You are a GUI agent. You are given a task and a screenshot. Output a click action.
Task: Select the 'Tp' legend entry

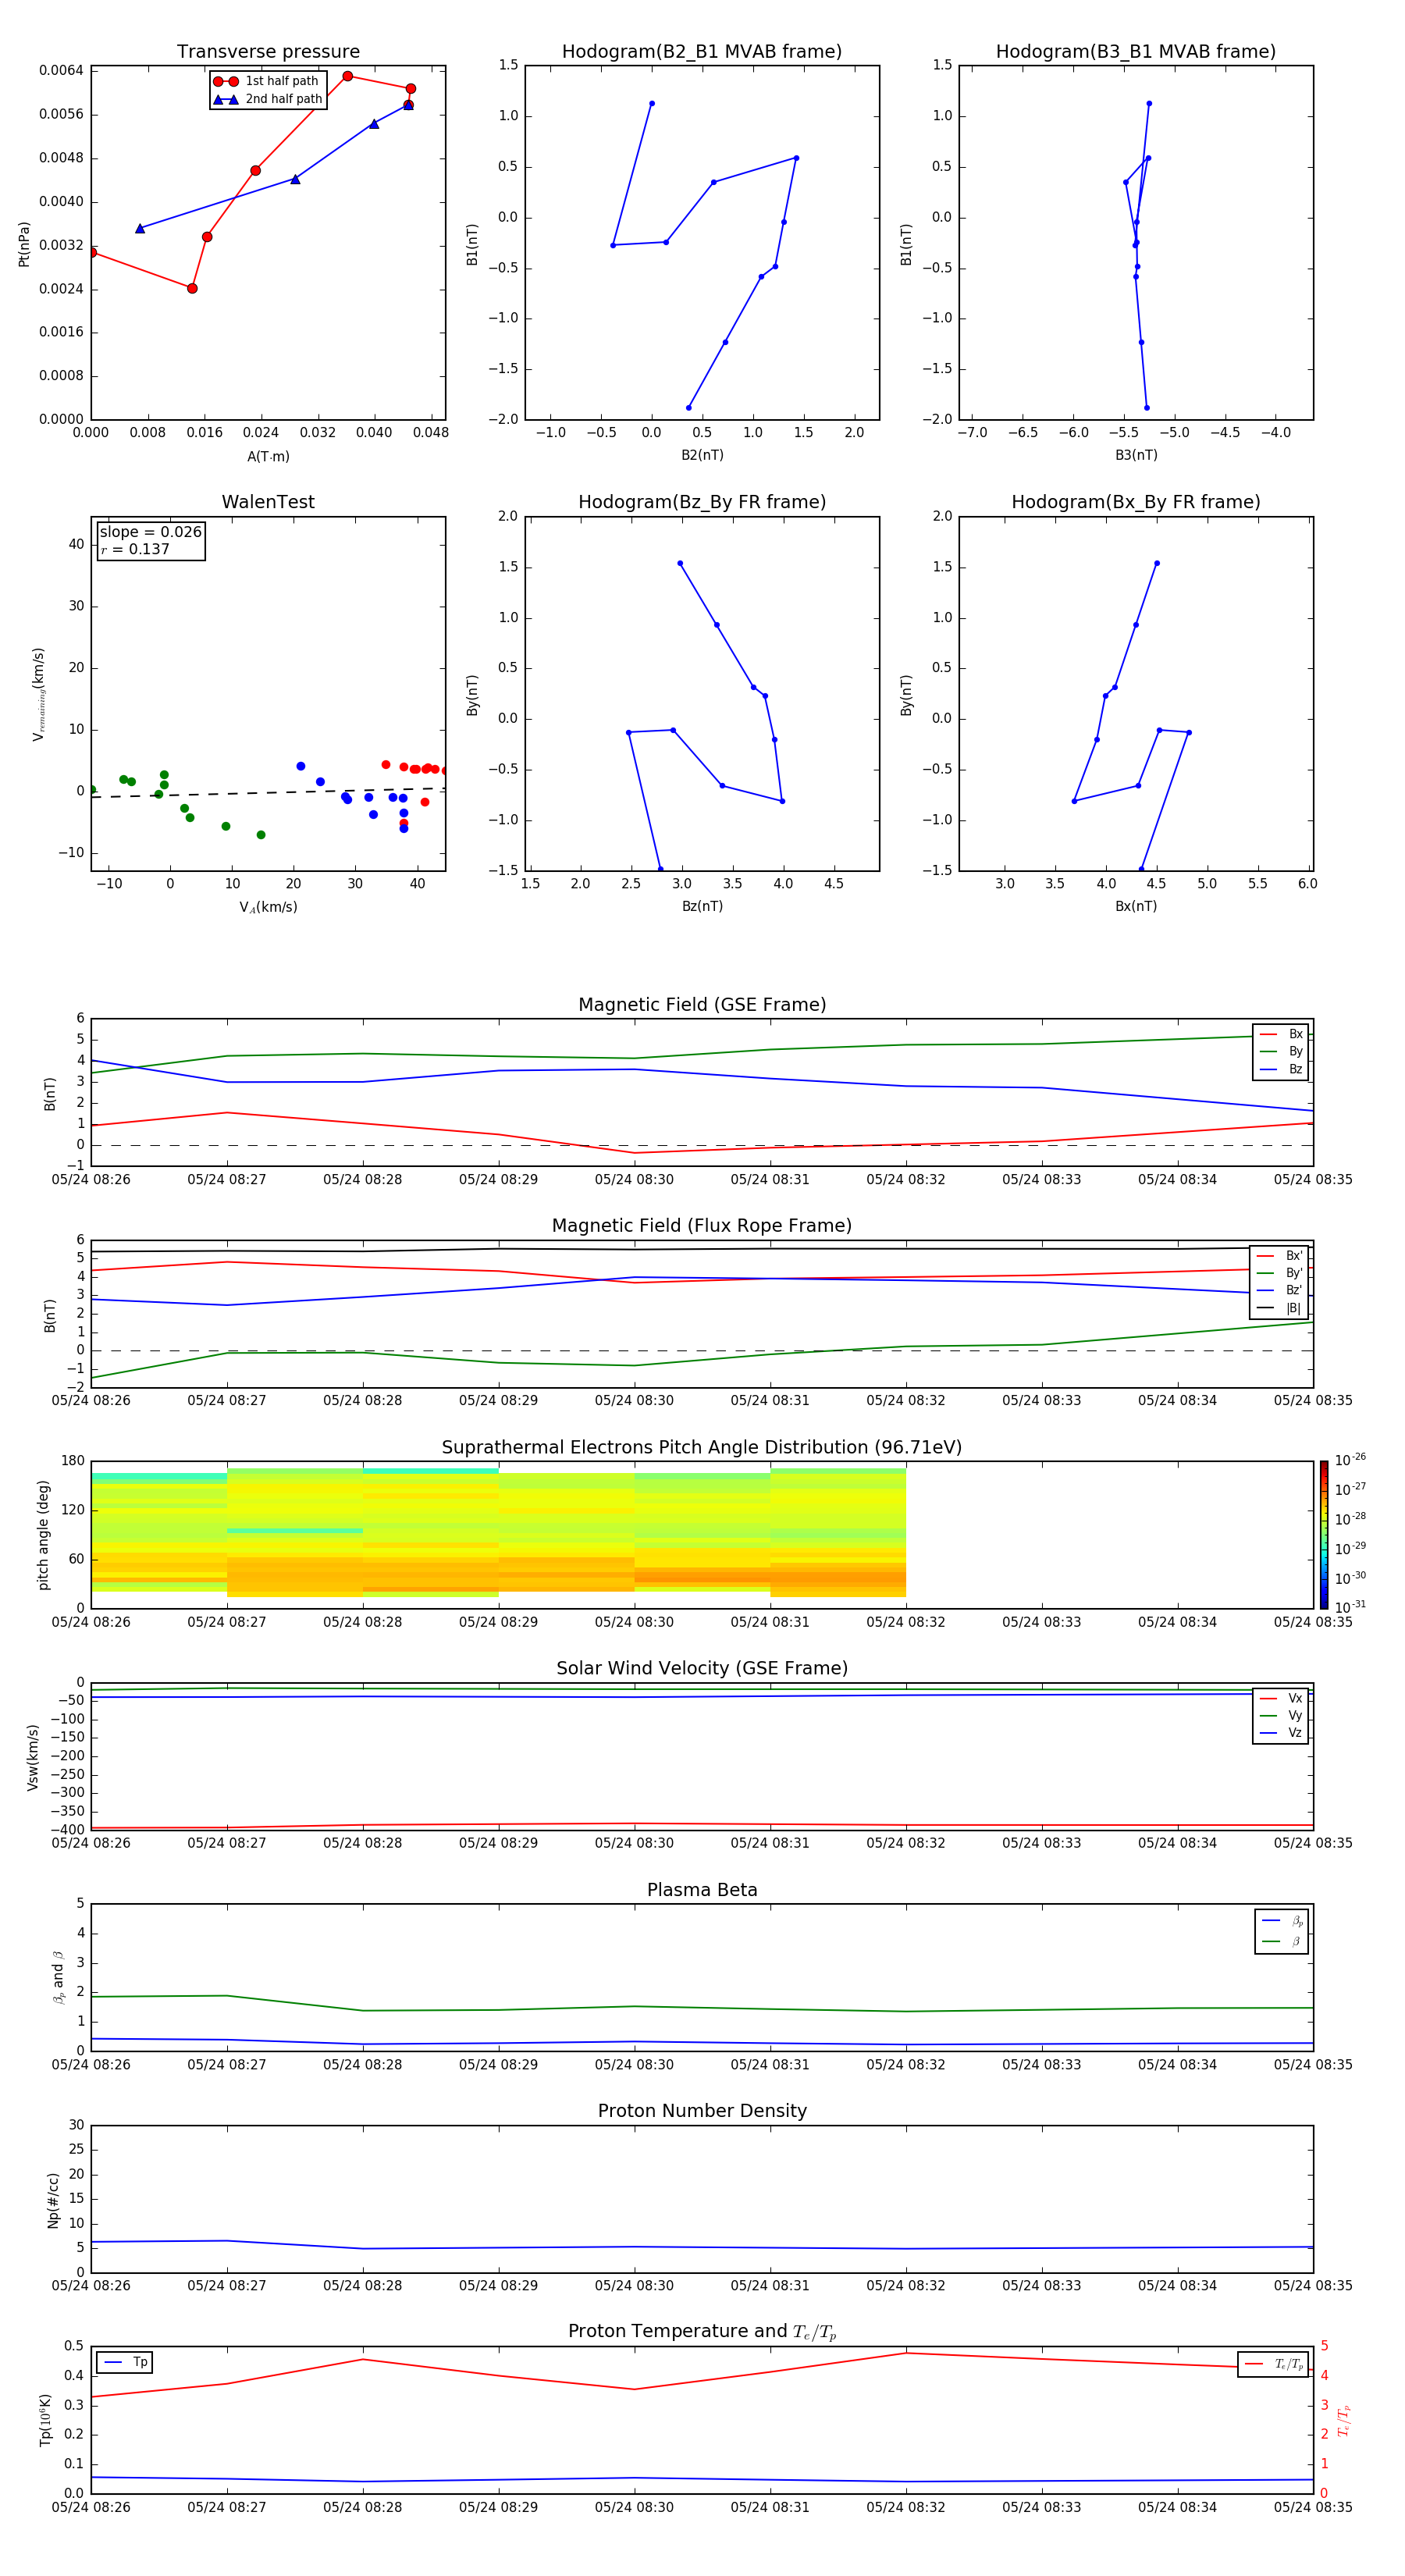pos(125,2362)
